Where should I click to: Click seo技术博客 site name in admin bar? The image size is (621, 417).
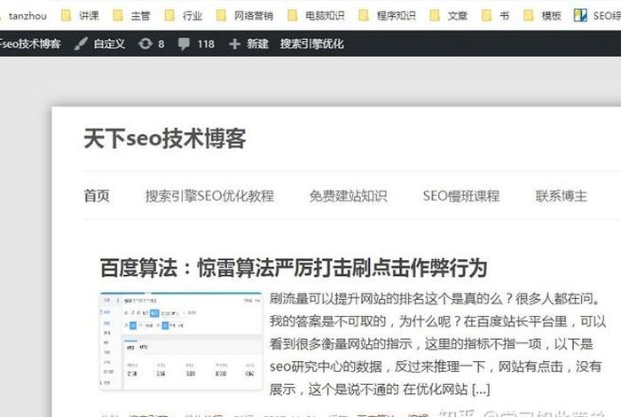click(30, 43)
